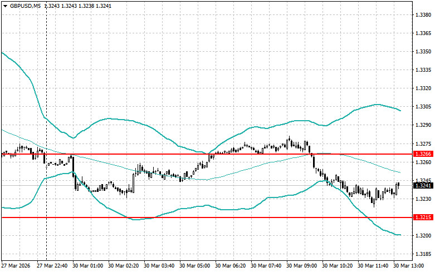Click the 1.3275 price scale value
This screenshot has height=272, width=435.
pos(423,144)
